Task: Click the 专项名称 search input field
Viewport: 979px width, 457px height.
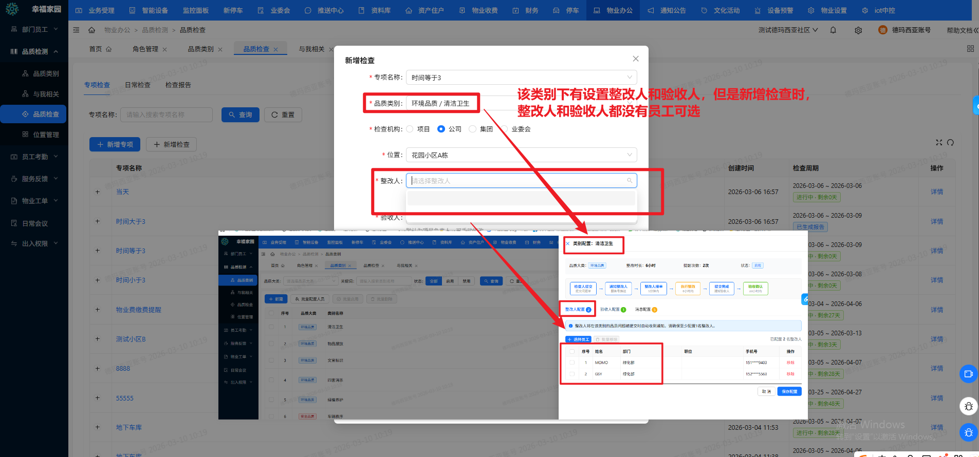Action: coord(168,115)
